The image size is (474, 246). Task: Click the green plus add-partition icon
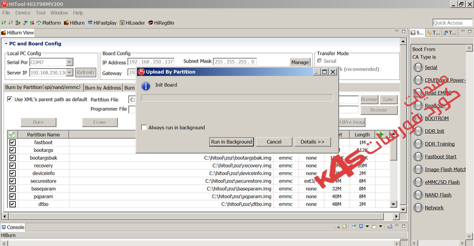380,134
